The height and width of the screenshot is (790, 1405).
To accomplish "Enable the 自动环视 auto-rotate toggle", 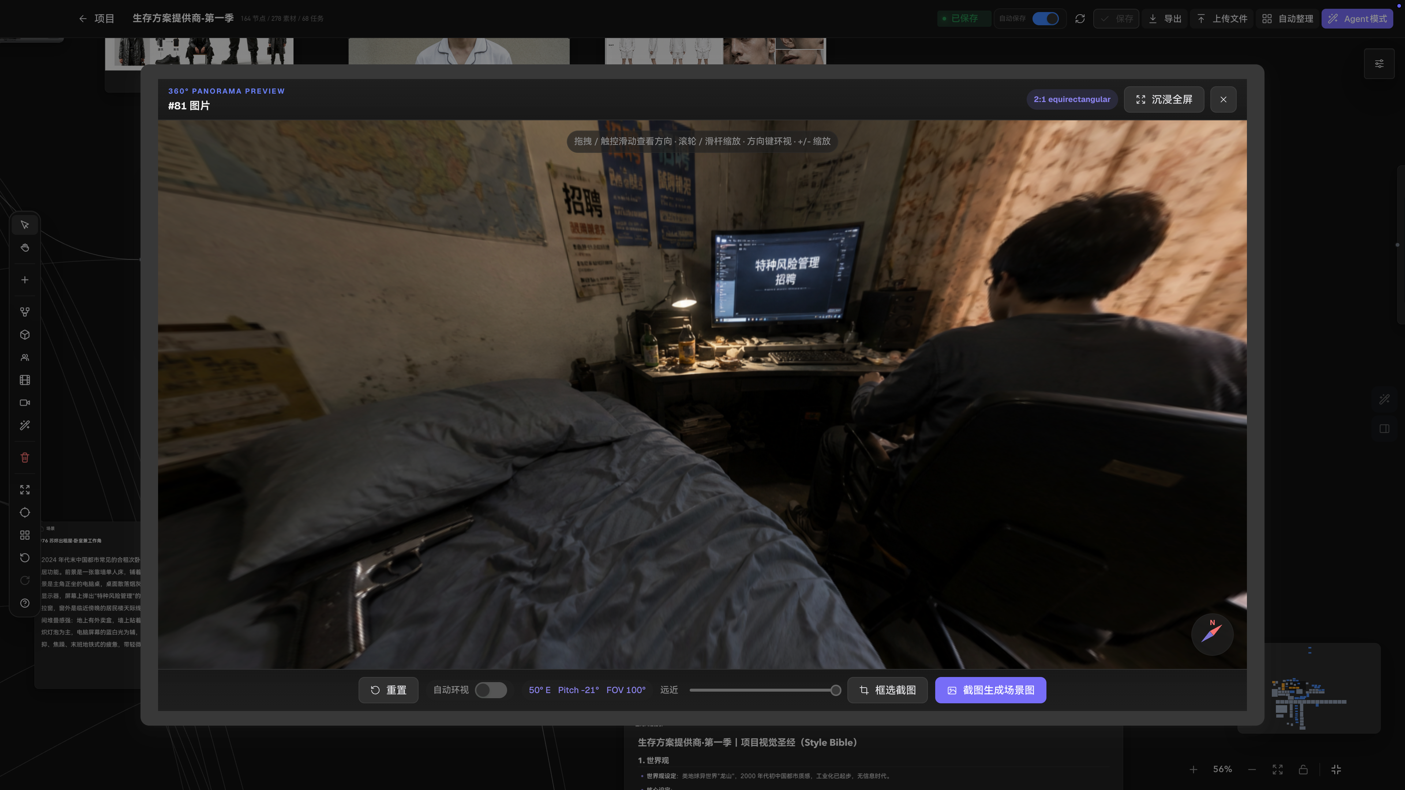I will click(x=491, y=690).
